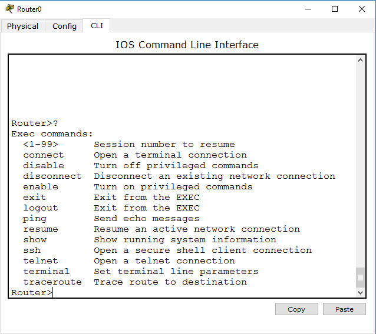This screenshot has height=334, width=376.
Task: Click 'Turn on privileged commands' description
Action: tap(173, 187)
